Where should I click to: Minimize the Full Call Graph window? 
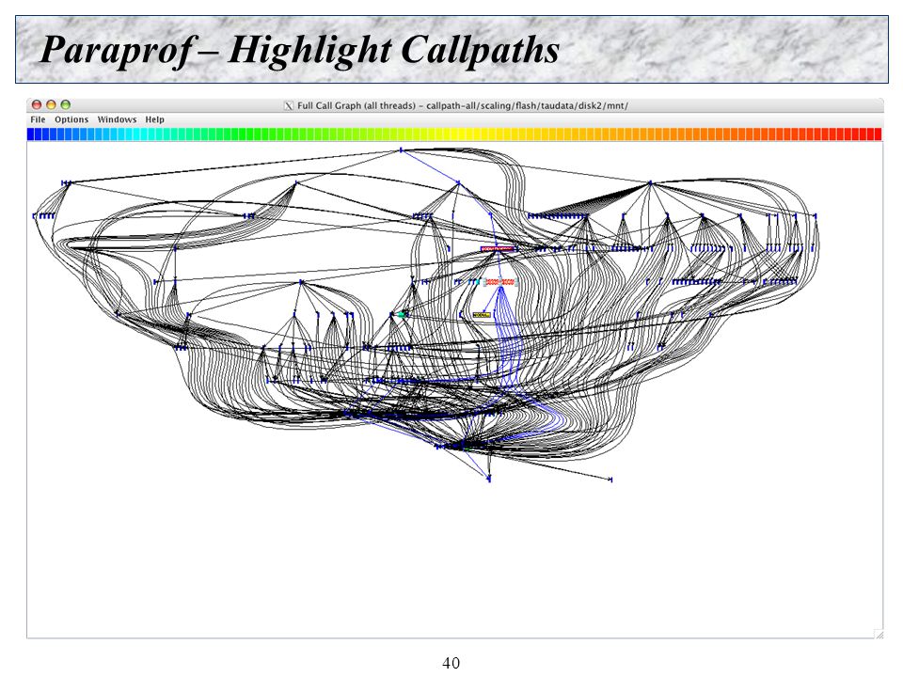pyautogui.click(x=51, y=104)
